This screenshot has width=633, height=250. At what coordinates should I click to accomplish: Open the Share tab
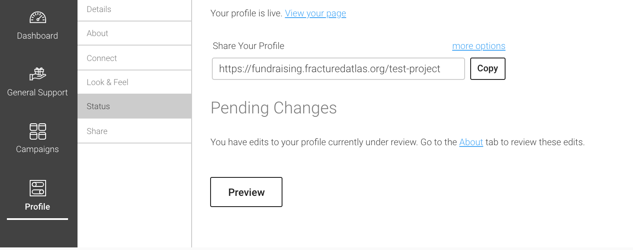[x=134, y=131]
